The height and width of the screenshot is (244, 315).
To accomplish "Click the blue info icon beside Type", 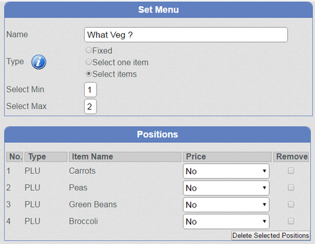I will pyautogui.click(x=38, y=62).
